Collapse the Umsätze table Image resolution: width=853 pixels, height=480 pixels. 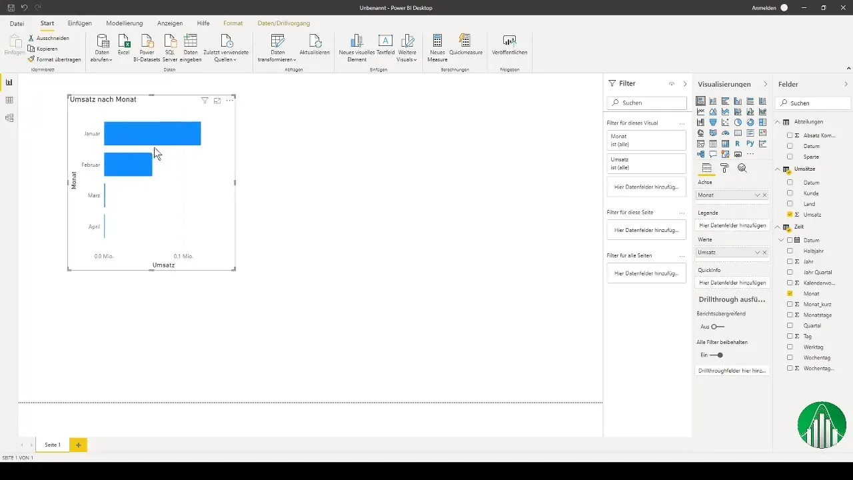point(778,169)
